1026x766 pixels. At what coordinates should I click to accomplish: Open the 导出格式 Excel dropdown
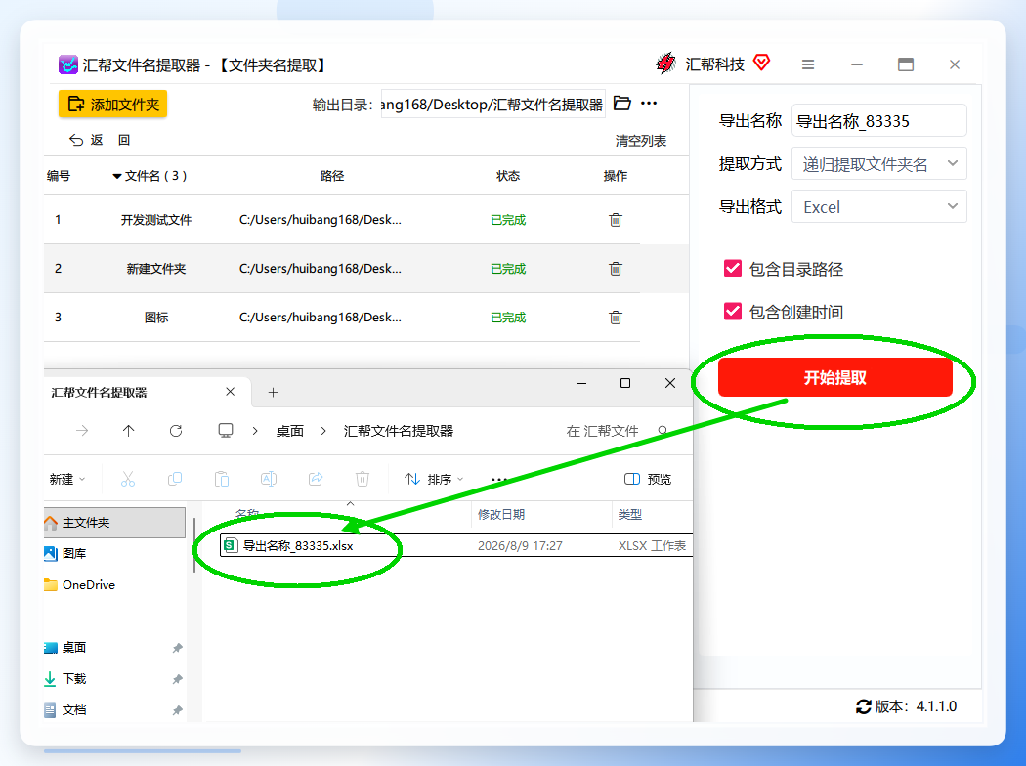pyautogui.click(x=878, y=207)
